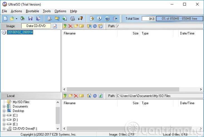The width and height of the screenshot is (204, 137).
Task: Click the image Path field showing slash
Action: (160, 26)
